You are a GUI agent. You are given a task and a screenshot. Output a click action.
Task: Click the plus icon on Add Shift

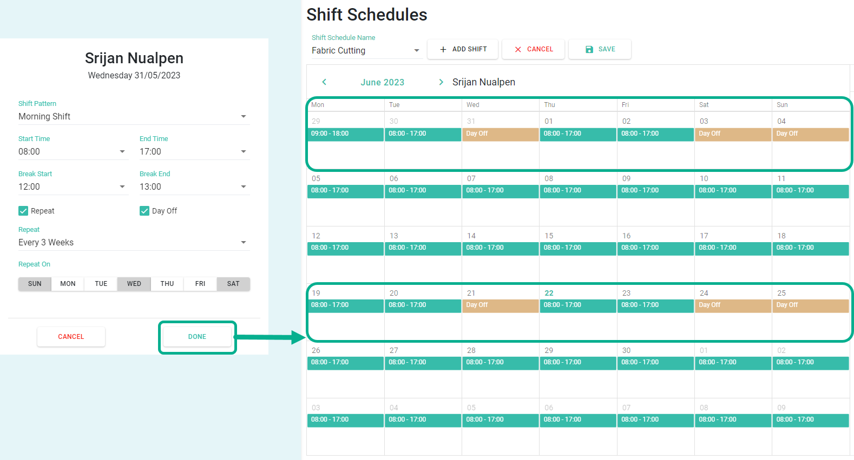[x=443, y=49]
